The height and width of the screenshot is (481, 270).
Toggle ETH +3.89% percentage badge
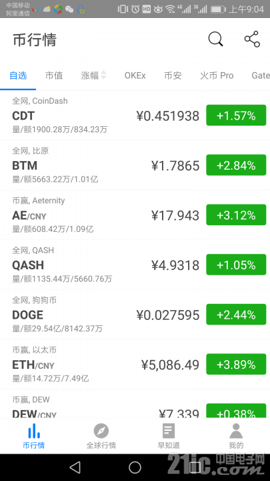click(236, 364)
